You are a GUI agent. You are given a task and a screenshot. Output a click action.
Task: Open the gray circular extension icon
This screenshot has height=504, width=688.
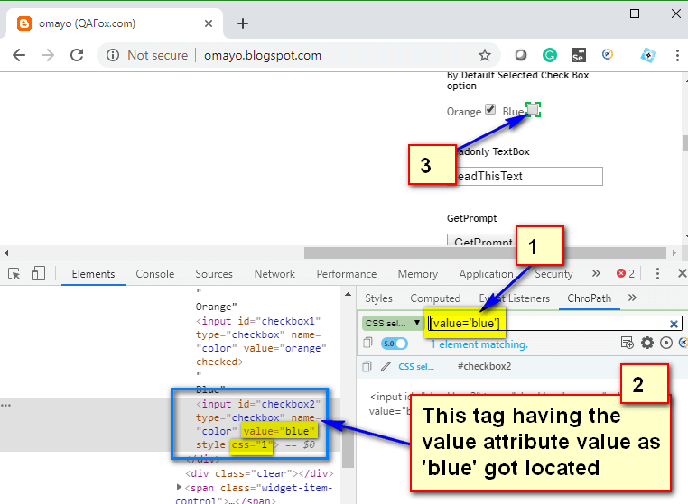coord(521,55)
